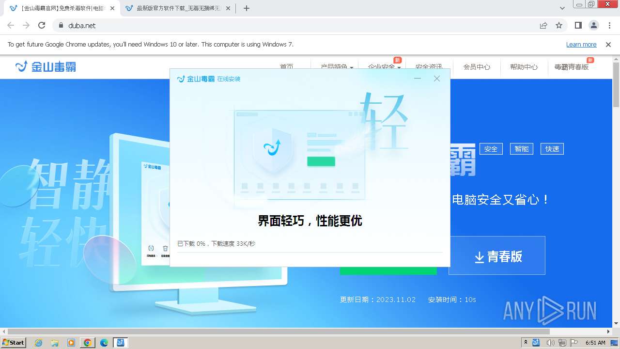This screenshot has height=349, width=620.
Task: Click the horizontal page scrollbar
Action: 279,332
